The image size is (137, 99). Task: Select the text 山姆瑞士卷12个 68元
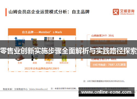pyautogui.click(x=104, y=59)
